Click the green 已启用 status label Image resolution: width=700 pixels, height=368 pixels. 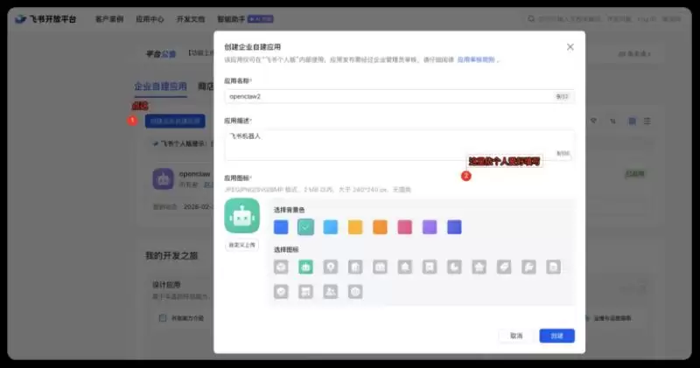pyautogui.click(x=634, y=174)
